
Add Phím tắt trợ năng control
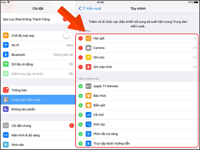tap(80, 134)
